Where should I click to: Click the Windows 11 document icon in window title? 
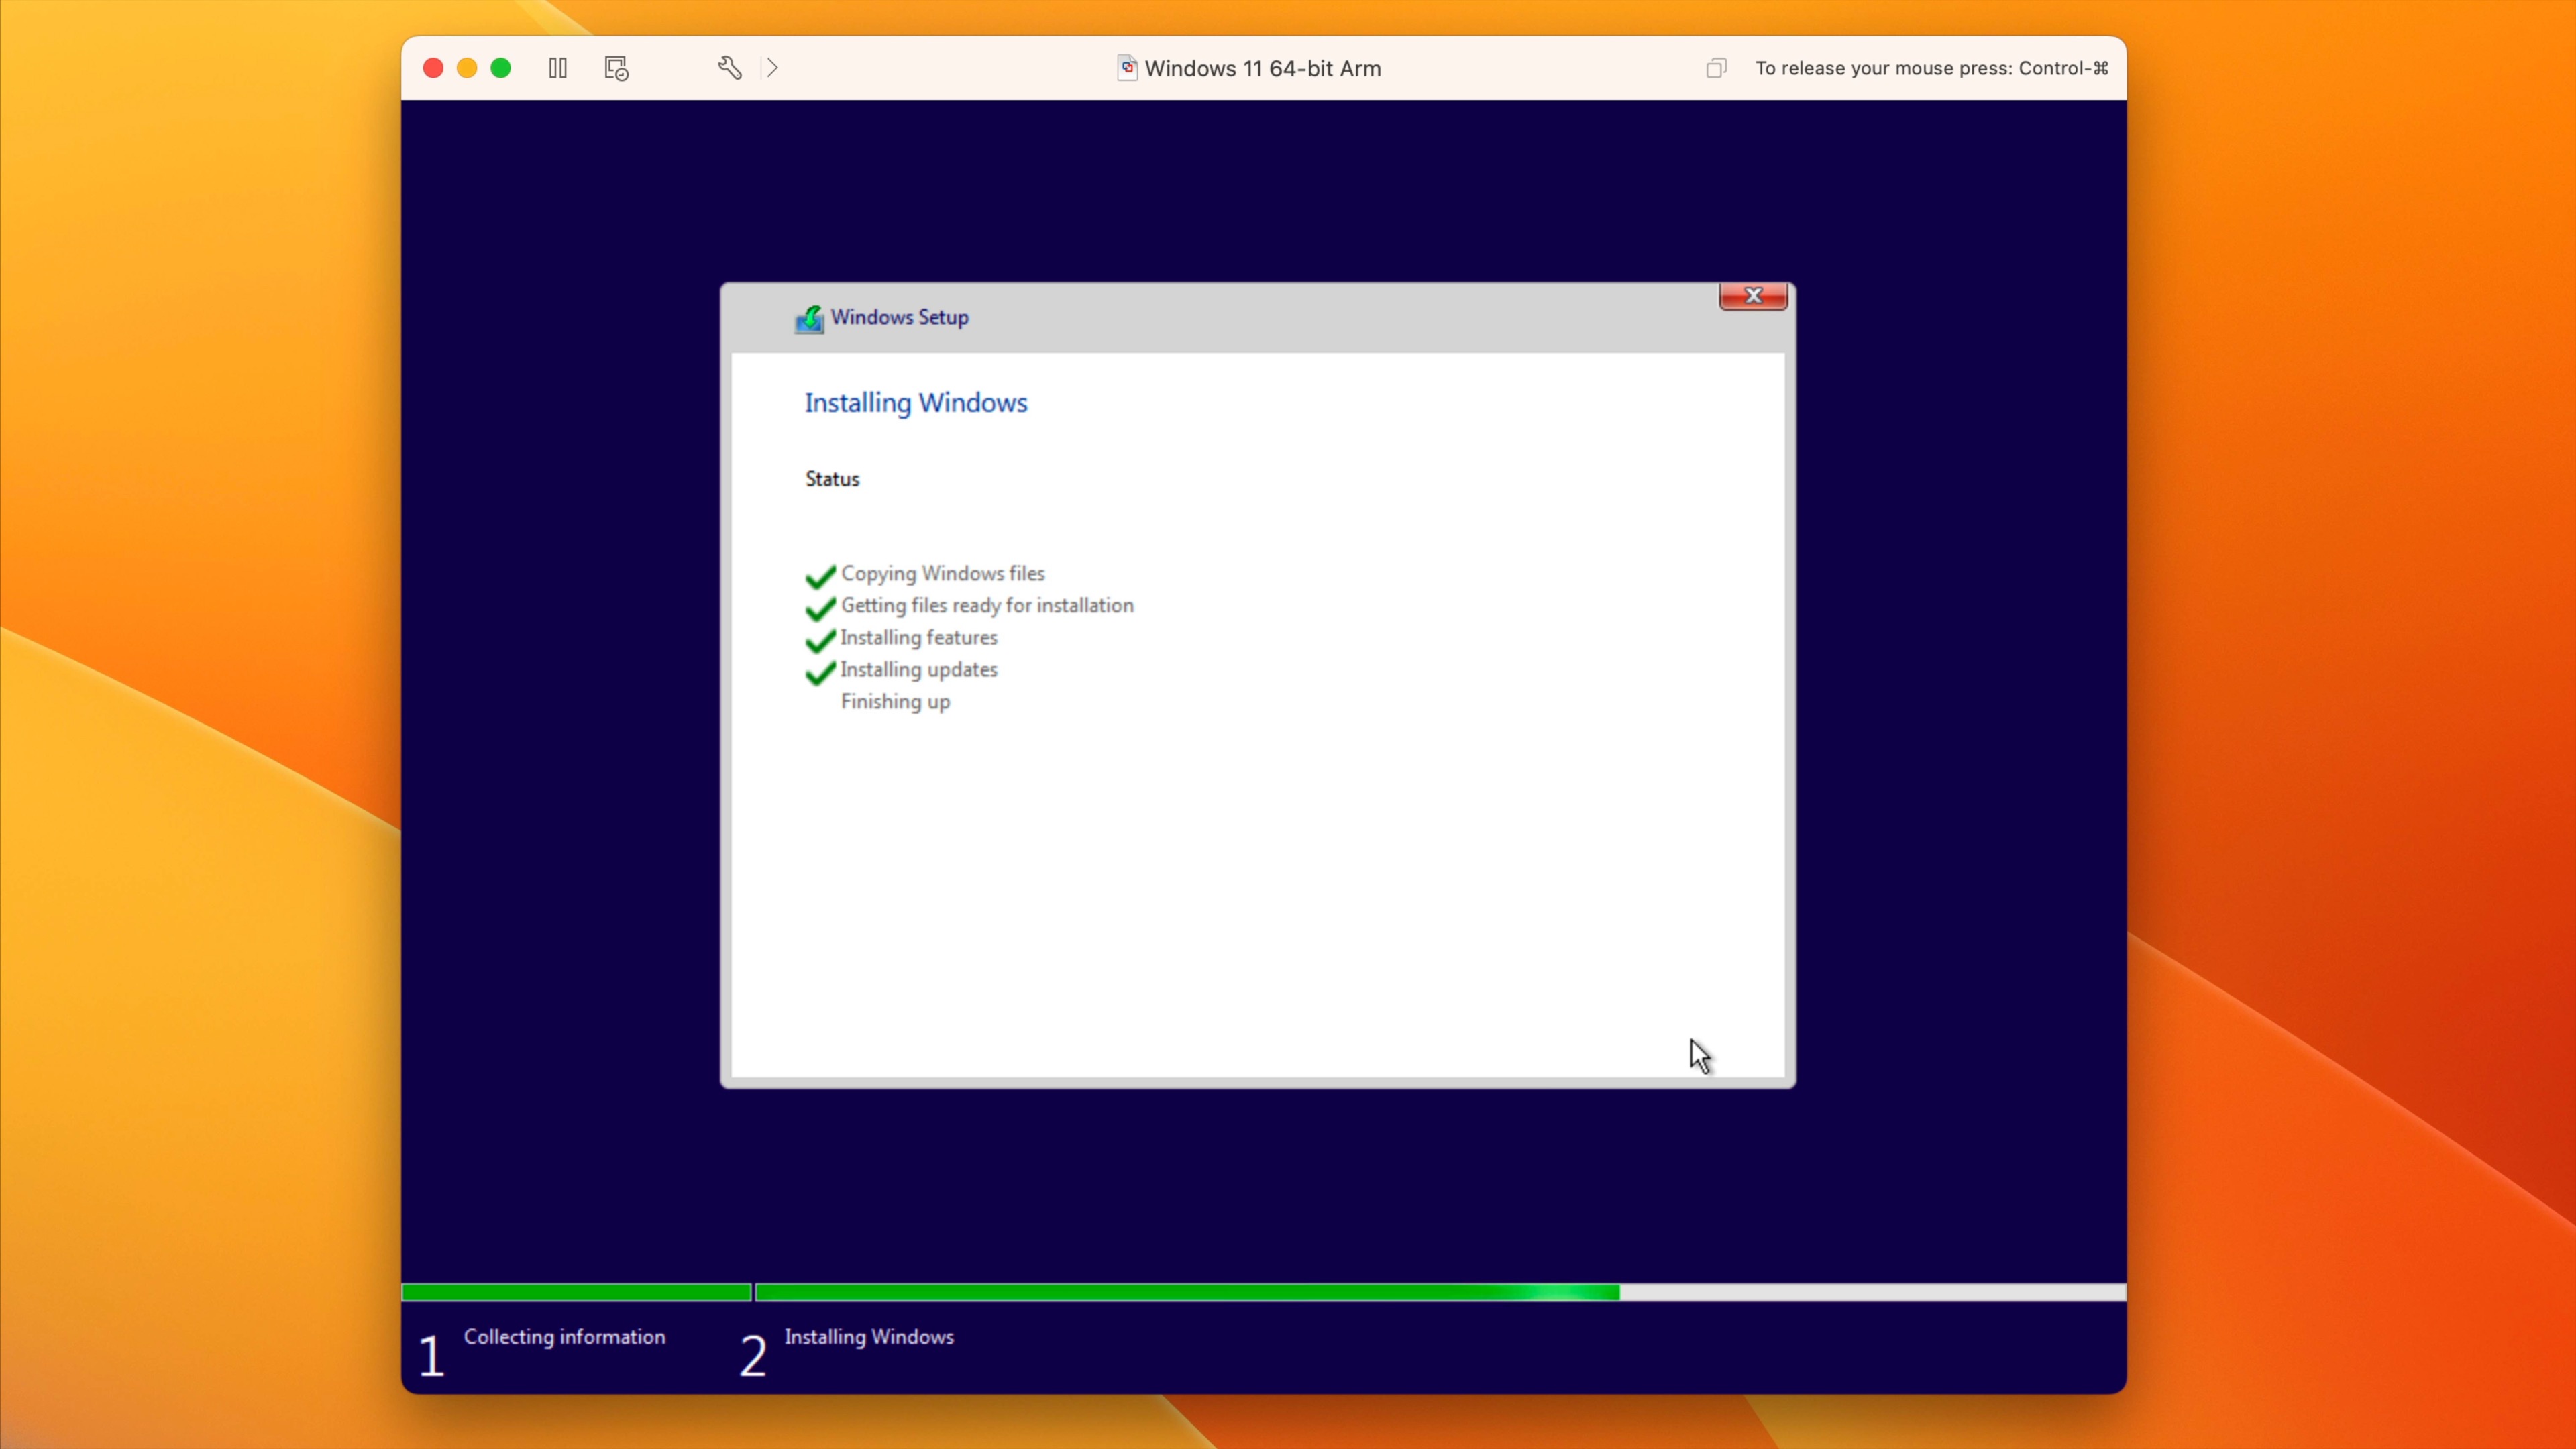tap(1127, 68)
